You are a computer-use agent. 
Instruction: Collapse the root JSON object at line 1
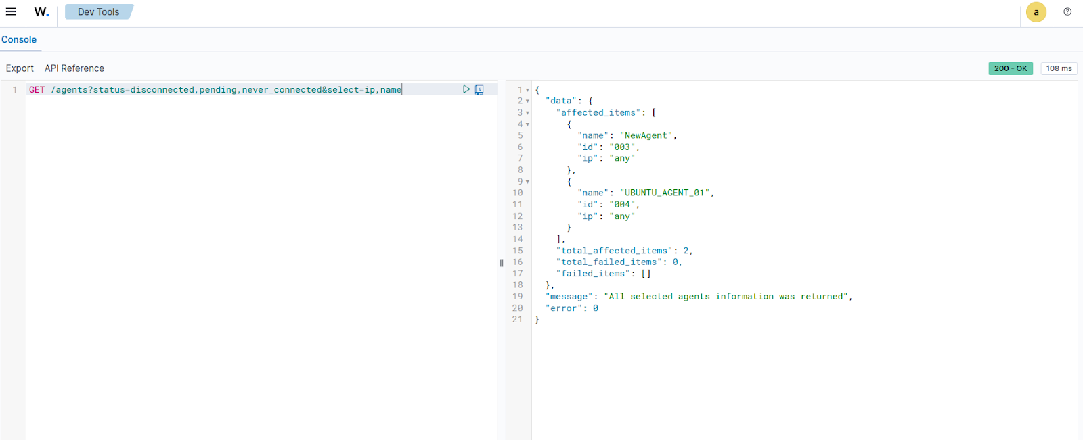pos(527,90)
